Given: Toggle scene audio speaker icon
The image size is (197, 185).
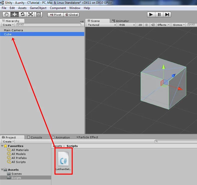Looking at the screenshot, I should [153, 25].
